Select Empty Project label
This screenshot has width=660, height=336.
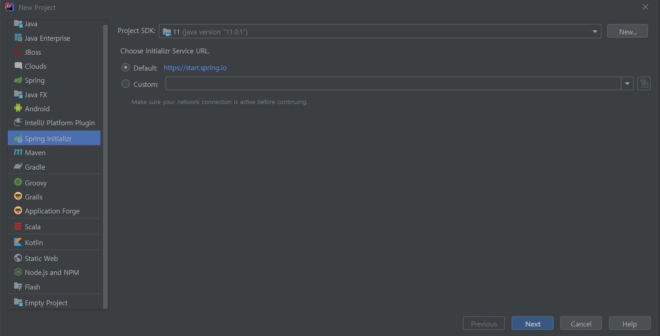tap(46, 303)
